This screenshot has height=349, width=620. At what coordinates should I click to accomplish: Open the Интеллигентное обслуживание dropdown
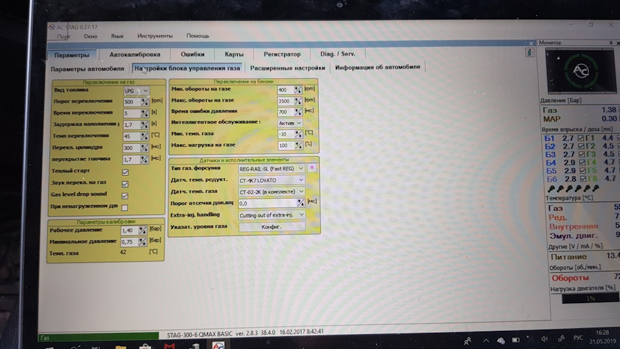(290, 123)
